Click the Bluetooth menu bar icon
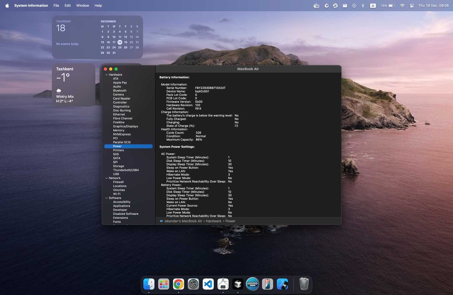 (x=363, y=5)
